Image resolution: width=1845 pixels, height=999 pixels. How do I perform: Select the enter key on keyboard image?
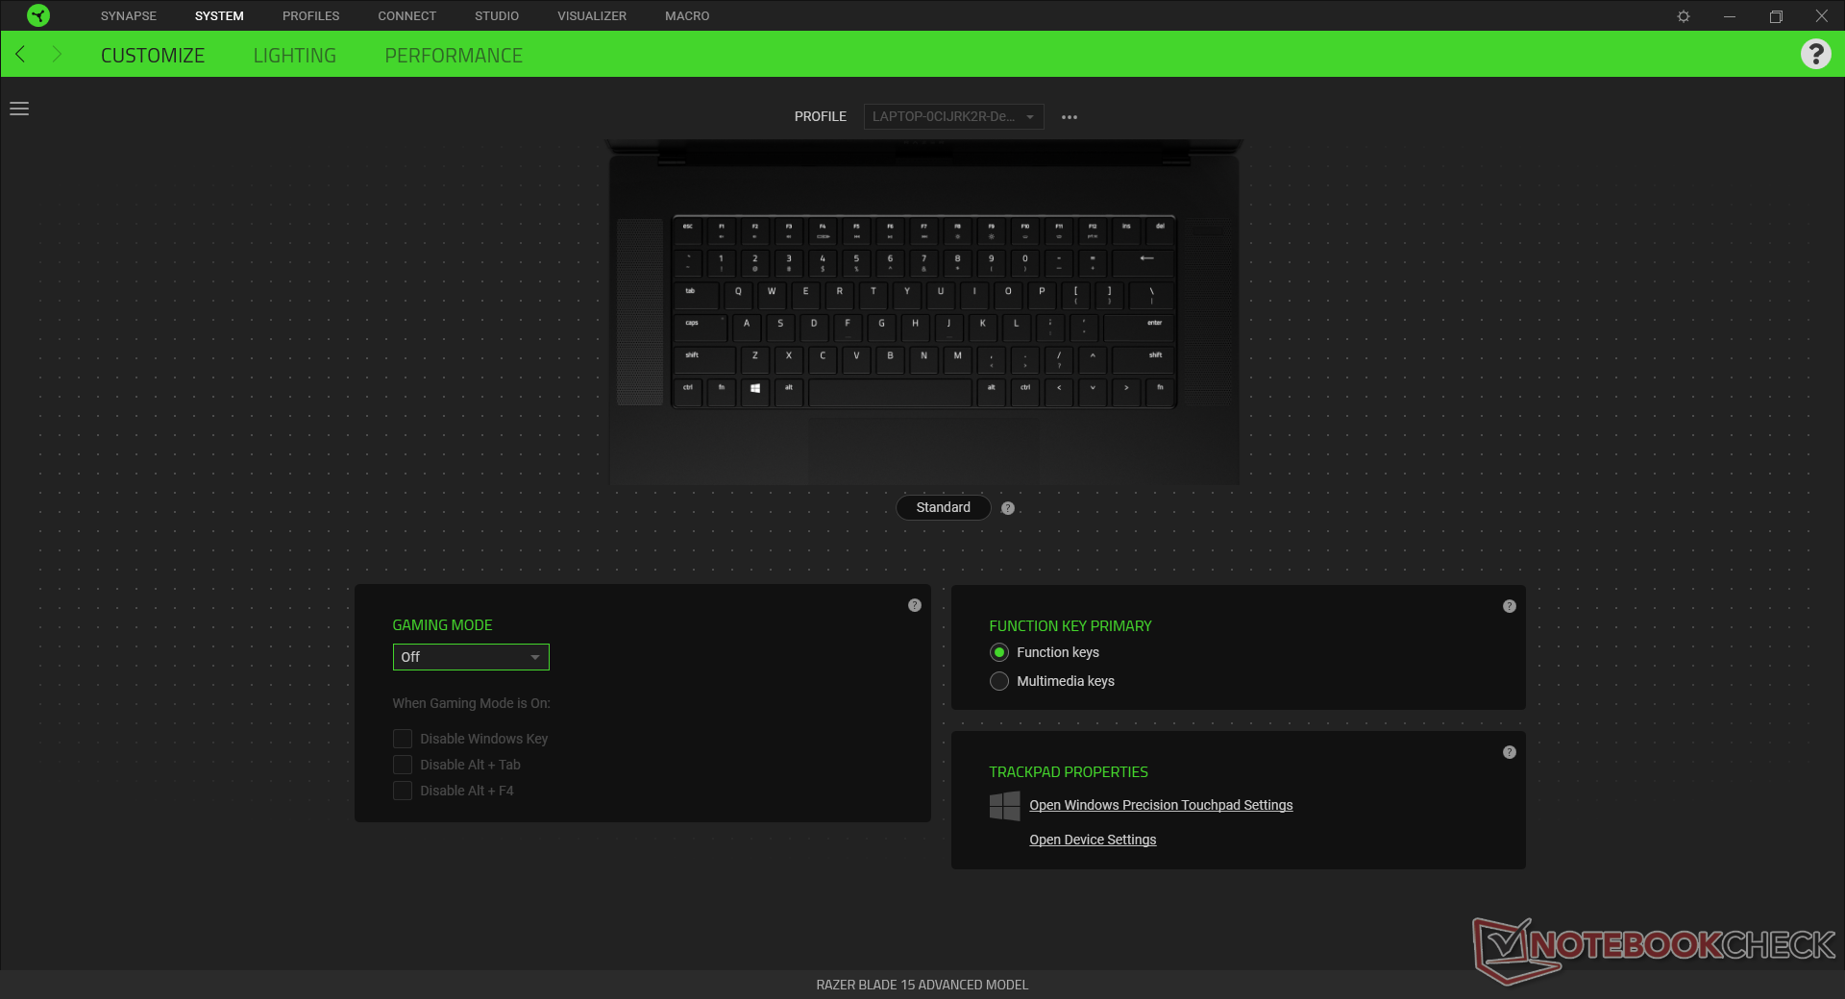[x=1140, y=327]
